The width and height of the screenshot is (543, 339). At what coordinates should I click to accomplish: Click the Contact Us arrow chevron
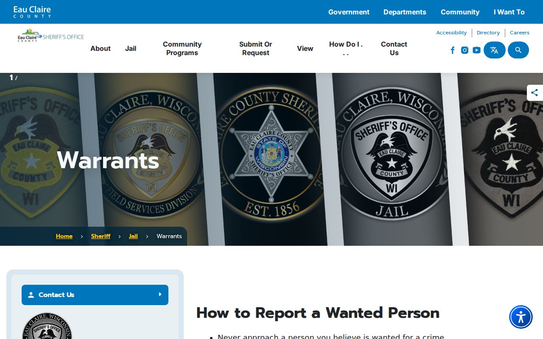click(x=160, y=294)
